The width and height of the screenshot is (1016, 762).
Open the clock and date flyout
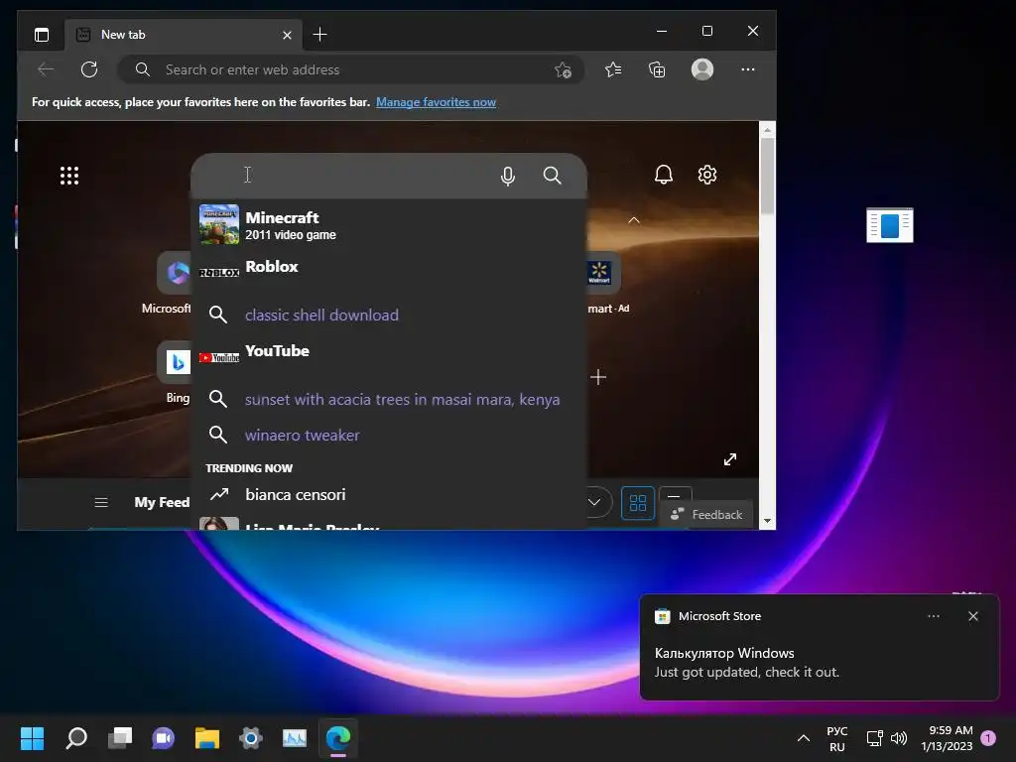coord(947,738)
